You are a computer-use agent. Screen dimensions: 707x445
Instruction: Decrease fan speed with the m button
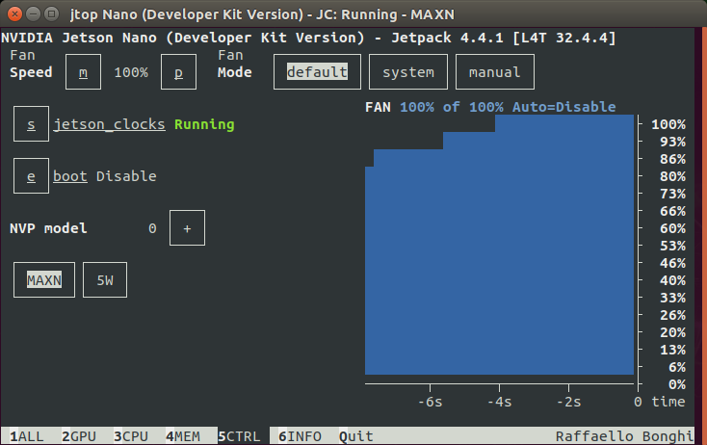[83, 72]
